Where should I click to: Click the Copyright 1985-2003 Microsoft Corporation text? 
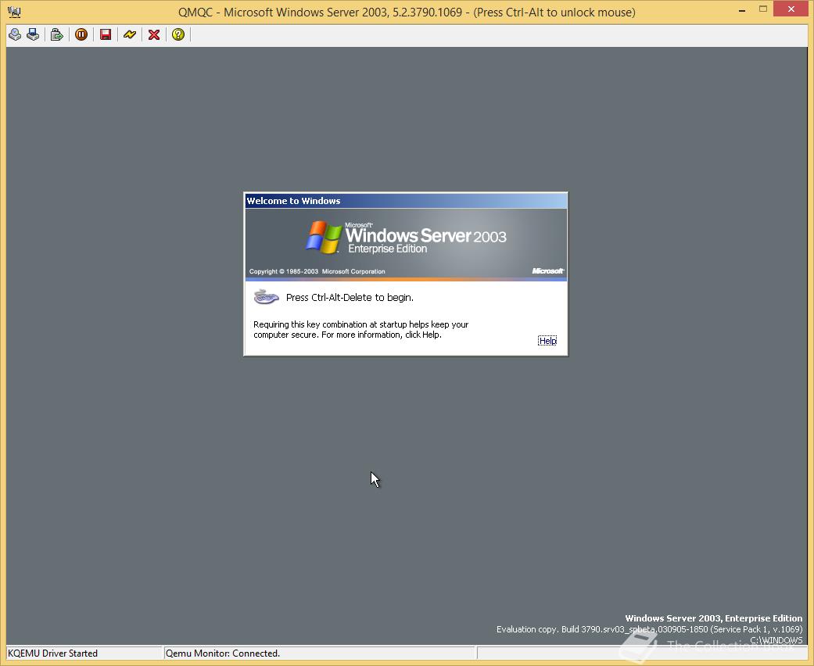pos(317,271)
